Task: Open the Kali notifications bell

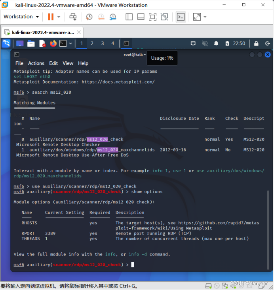Action: [x=216, y=44]
